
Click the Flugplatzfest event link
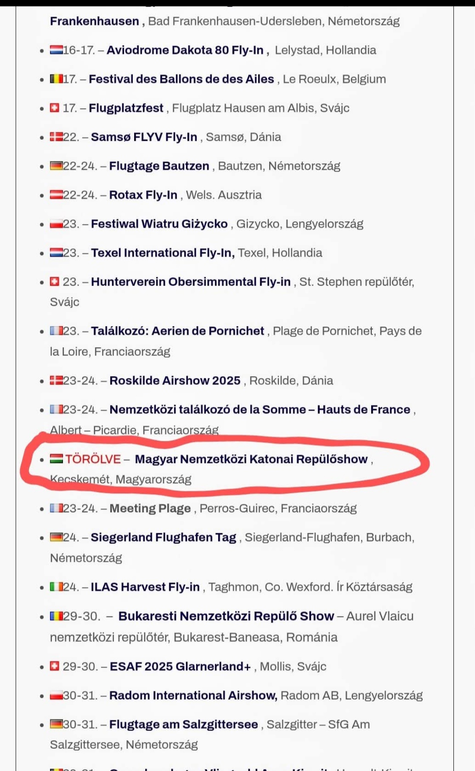tap(126, 108)
